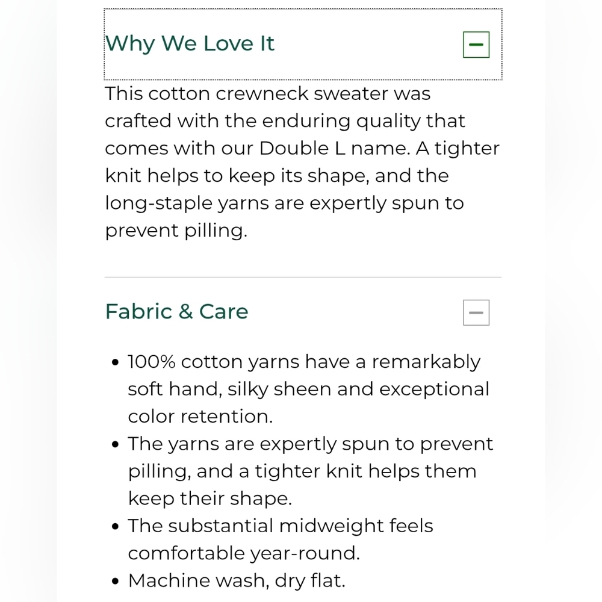Click the words 'long-staple yarns'
The image size is (602, 602).
(187, 203)
